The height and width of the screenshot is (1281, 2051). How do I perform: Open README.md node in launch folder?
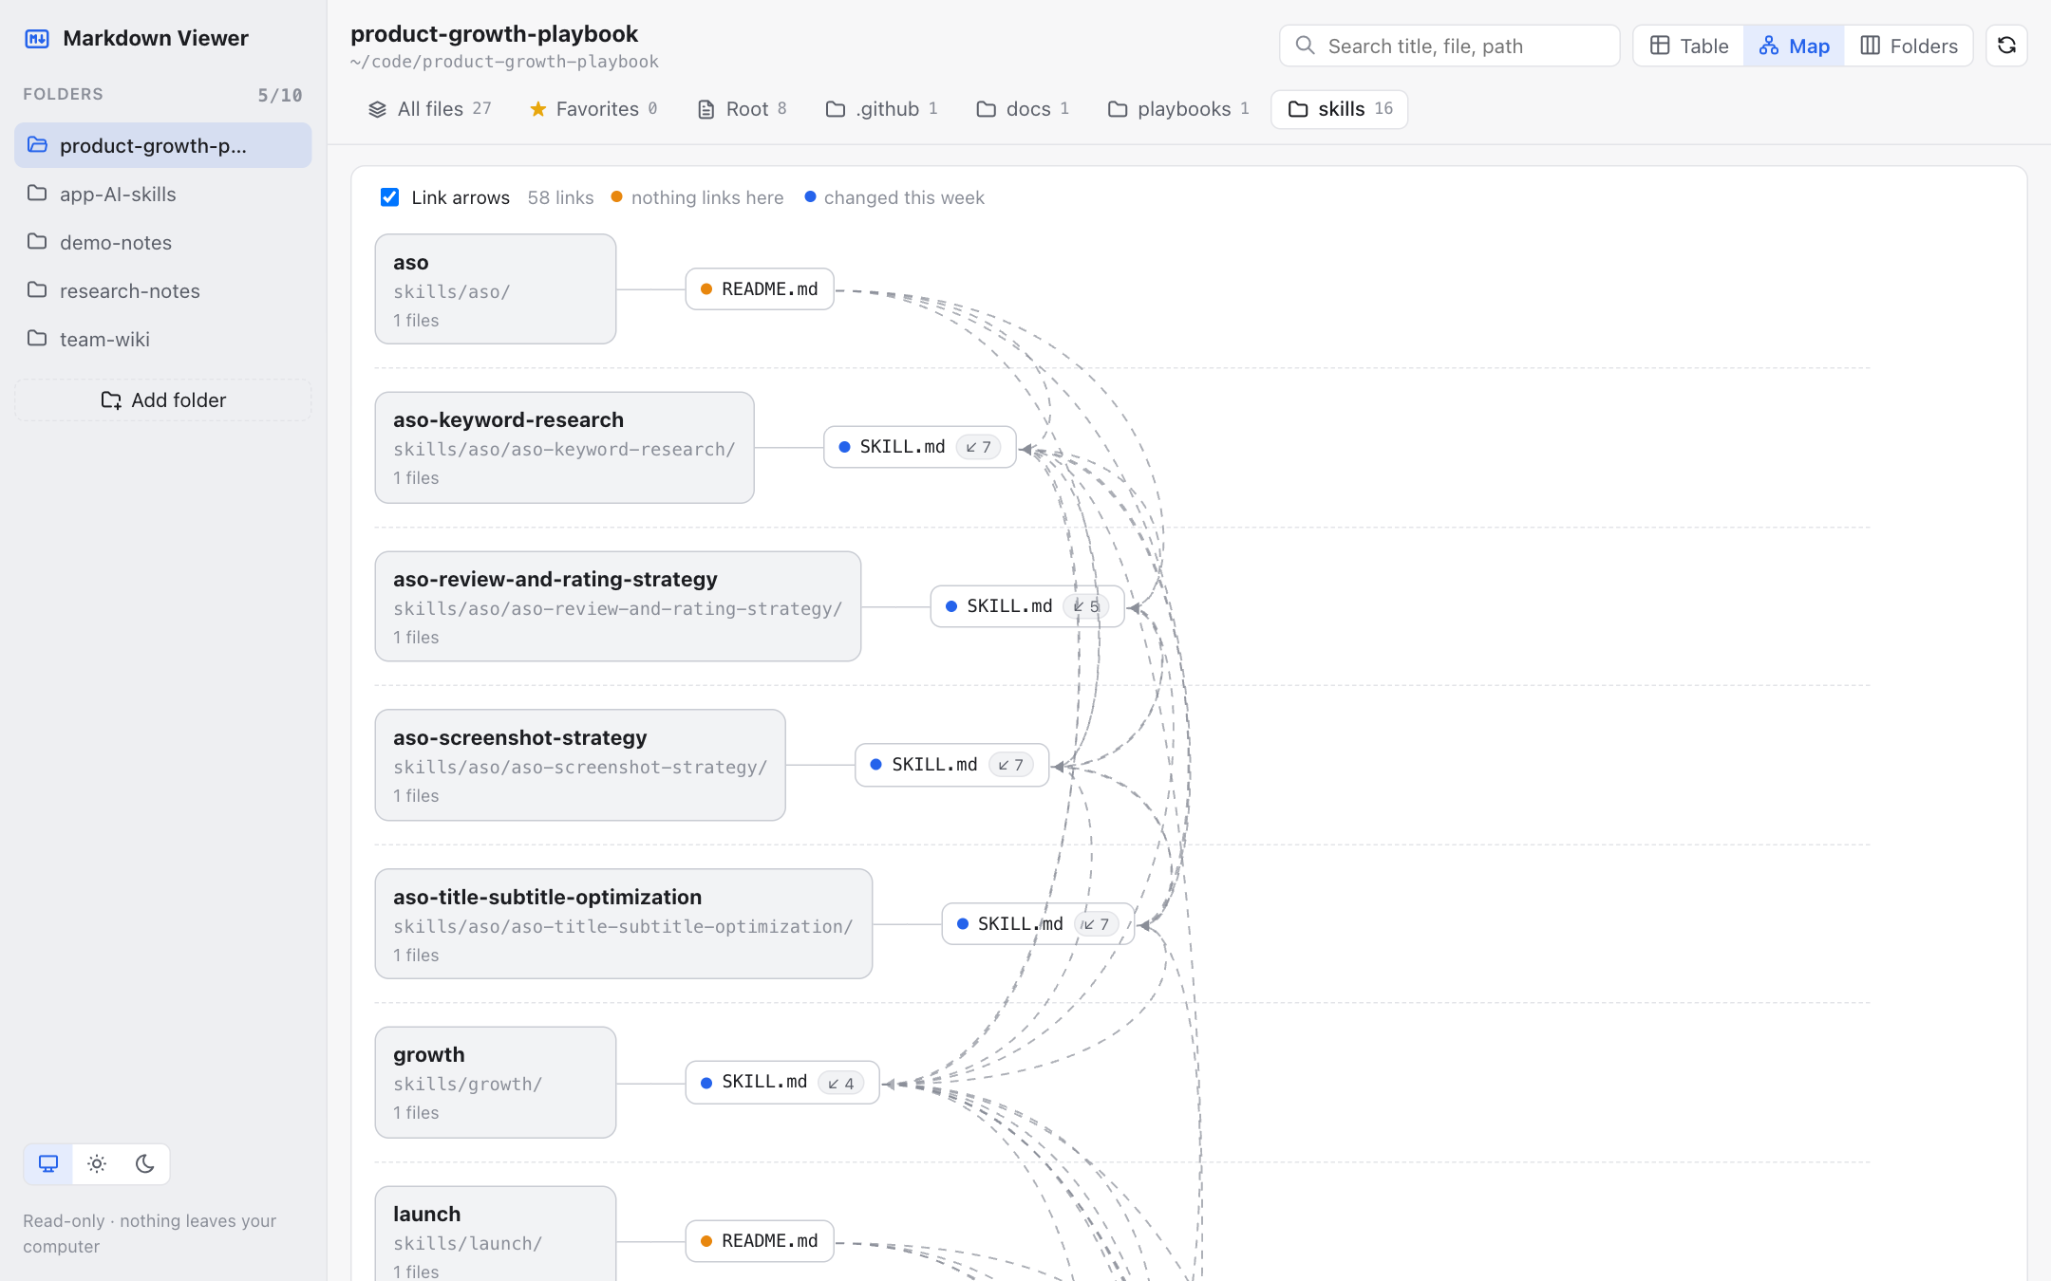[x=760, y=1241]
